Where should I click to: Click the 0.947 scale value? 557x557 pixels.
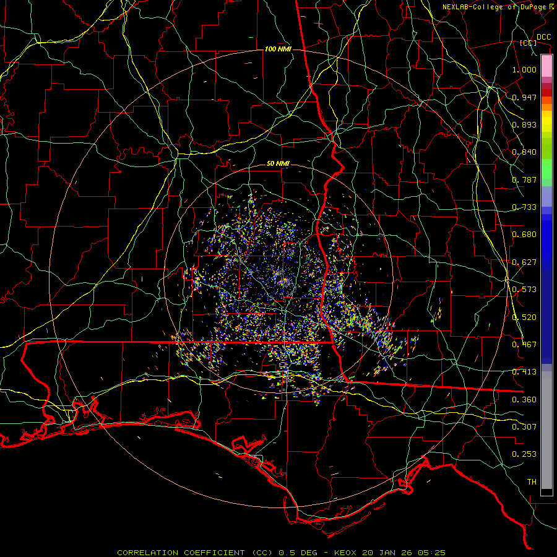pos(524,97)
